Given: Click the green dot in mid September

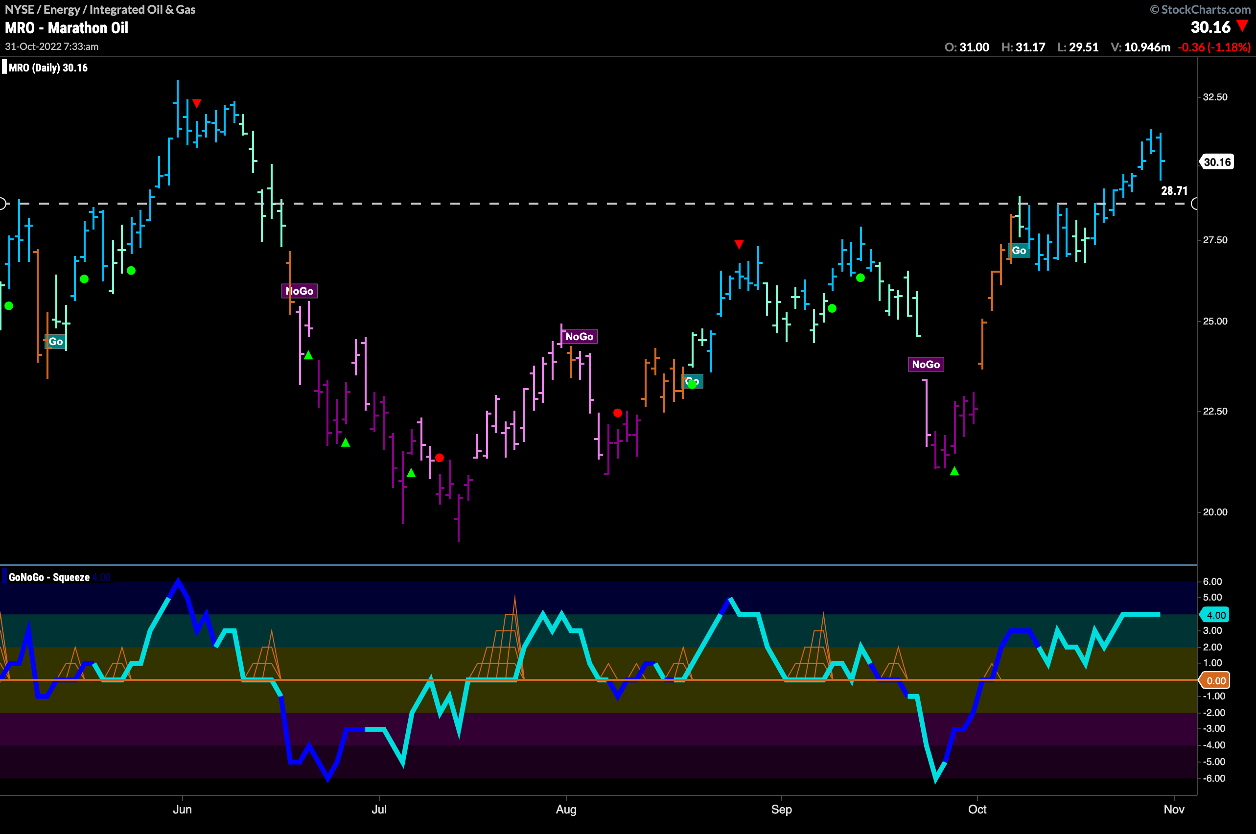Looking at the screenshot, I should tap(861, 278).
